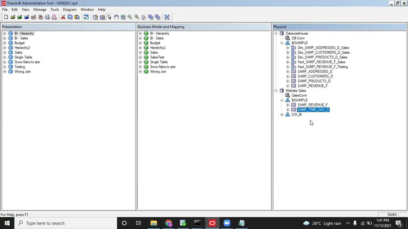Open the Diagram menu
This screenshot has height=229, width=408.
click(x=69, y=10)
